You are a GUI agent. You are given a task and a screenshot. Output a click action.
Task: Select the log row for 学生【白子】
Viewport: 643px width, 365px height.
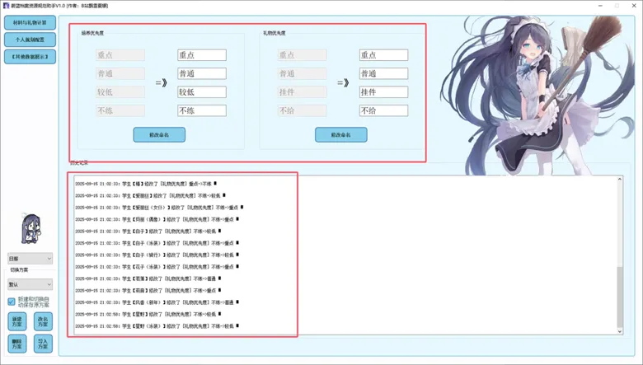[x=148, y=232]
